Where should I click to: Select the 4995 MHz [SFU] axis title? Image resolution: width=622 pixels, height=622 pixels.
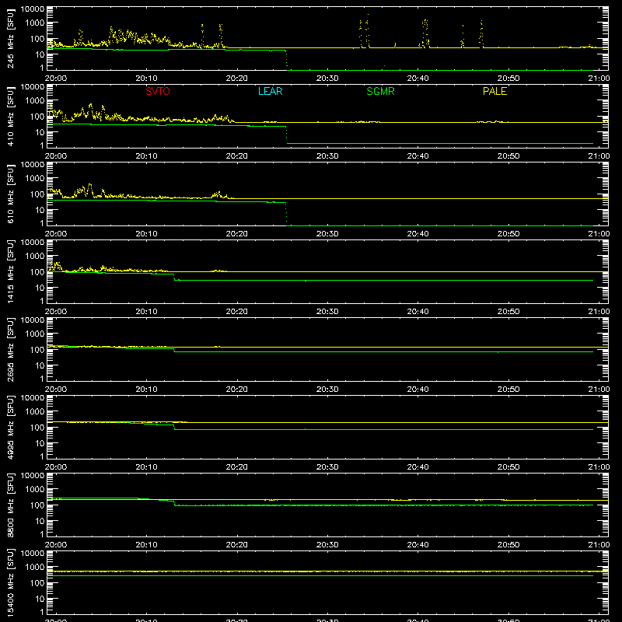coord(10,427)
